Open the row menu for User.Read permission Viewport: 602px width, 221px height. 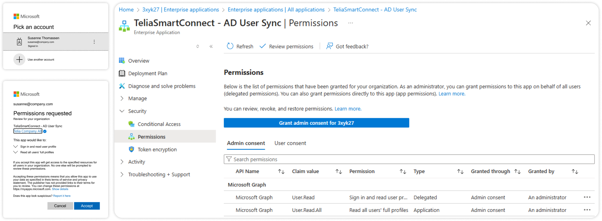pyautogui.click(x=587, y=197)
